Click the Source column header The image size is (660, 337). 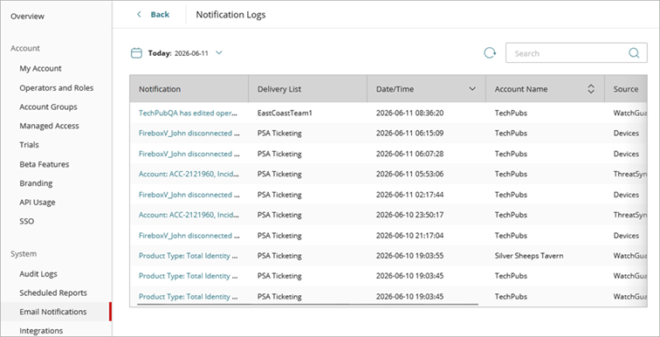(x=626, y=89)
